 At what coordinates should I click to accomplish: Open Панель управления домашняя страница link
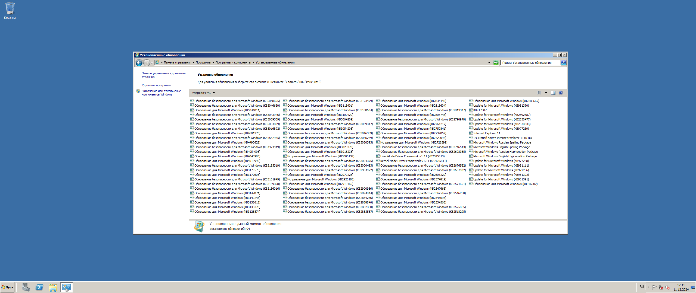163,75
